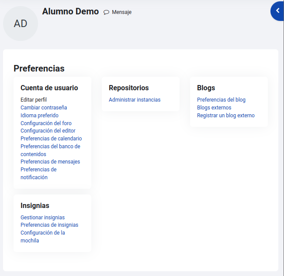Click the AD user avatar
The image size is (284, 276).
pos(21,24)
